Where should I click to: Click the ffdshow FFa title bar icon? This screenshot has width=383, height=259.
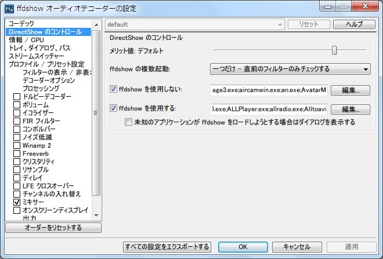tap(9, 9)
